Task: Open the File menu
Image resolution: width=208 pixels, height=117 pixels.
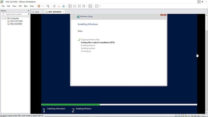Action: coord(3,6)
